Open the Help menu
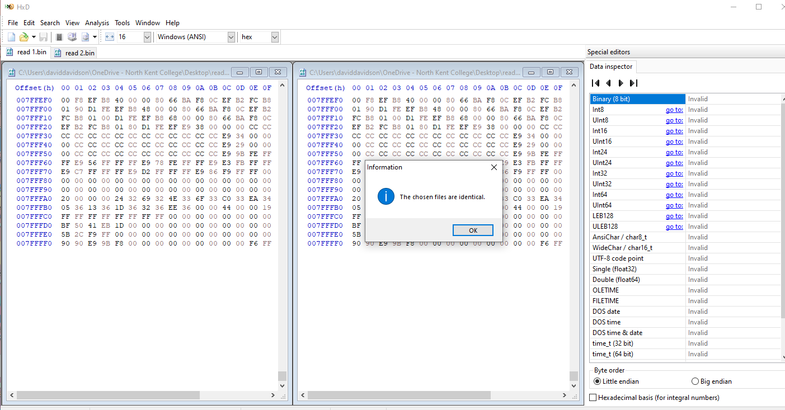 [172, 23]
